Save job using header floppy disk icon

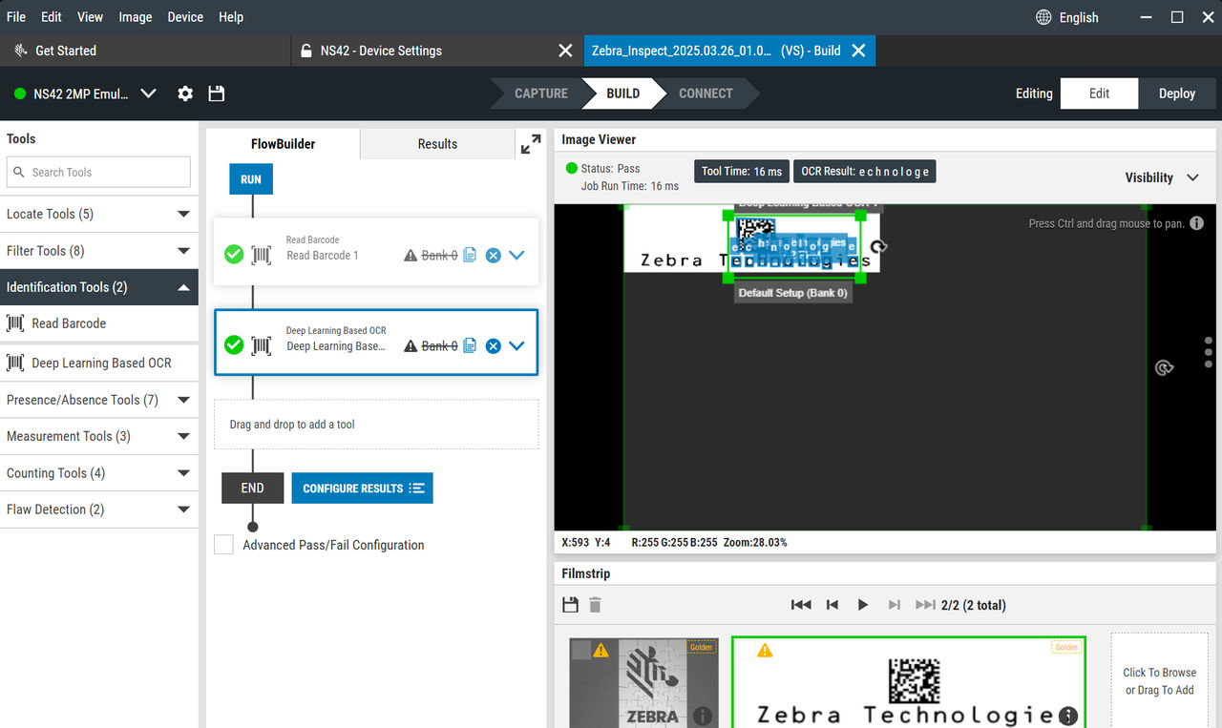tap(217, 94)
